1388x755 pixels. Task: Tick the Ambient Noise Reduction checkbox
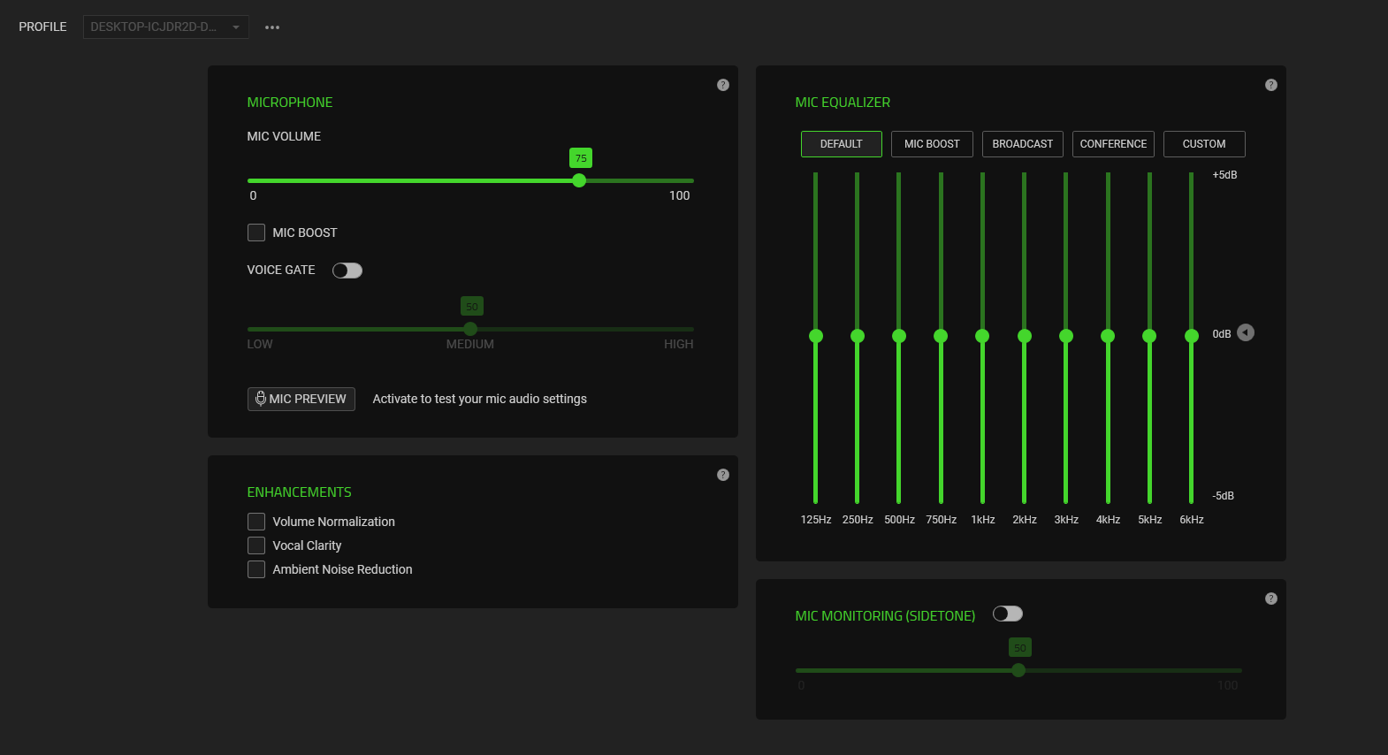click(256, 569)
